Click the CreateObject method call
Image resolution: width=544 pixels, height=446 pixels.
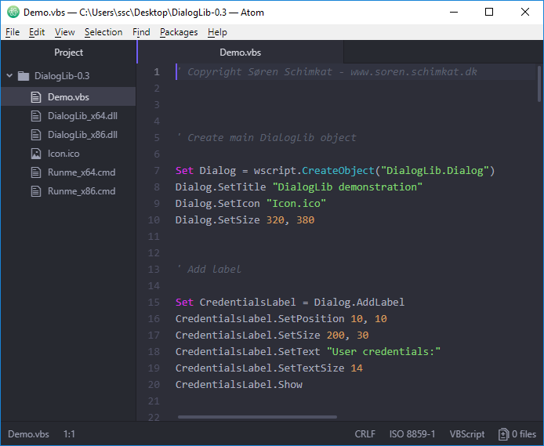click(338, 170)
